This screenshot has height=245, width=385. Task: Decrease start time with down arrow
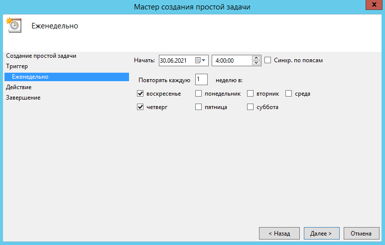point(257,63)
